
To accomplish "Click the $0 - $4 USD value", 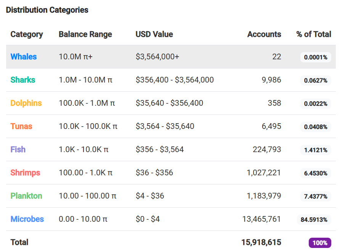I will 148,219.
